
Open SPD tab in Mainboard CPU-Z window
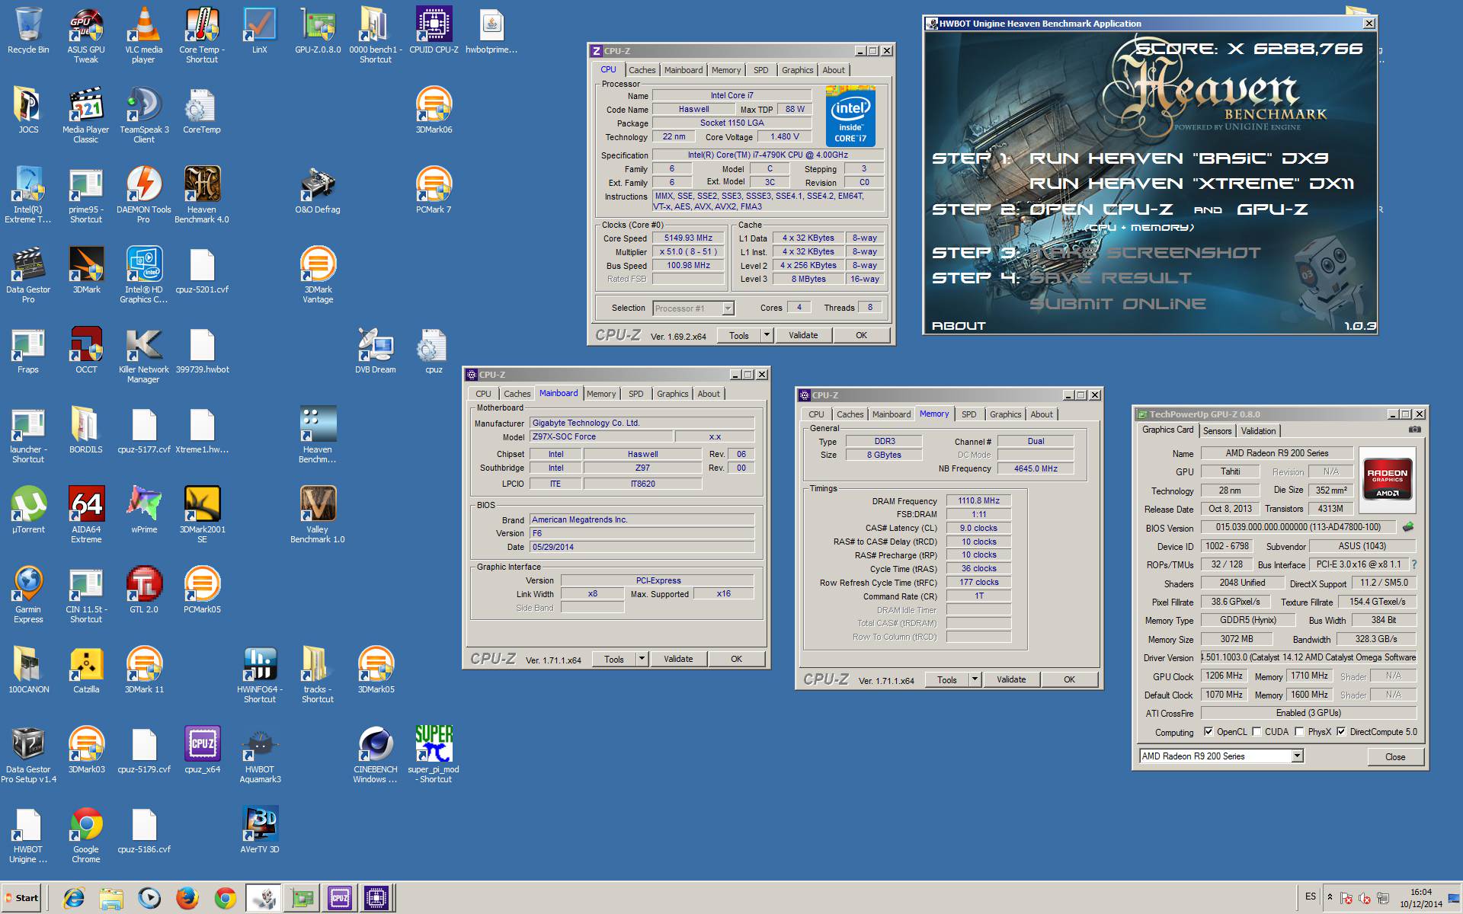[x=636, y=394]
